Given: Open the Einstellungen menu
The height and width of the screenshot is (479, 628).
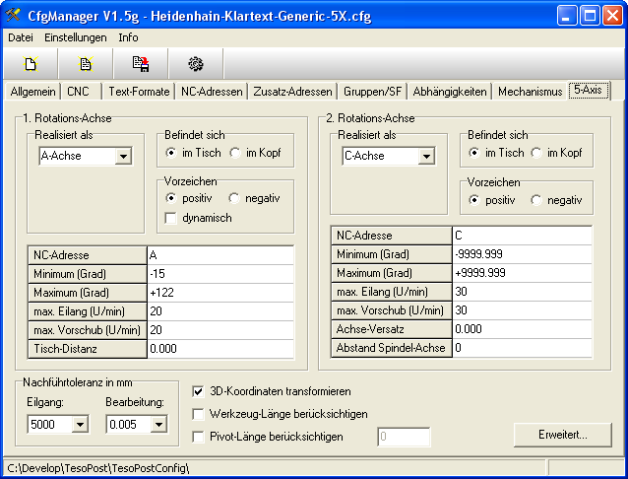Looking at the screenshot, I should pos(75,37).
